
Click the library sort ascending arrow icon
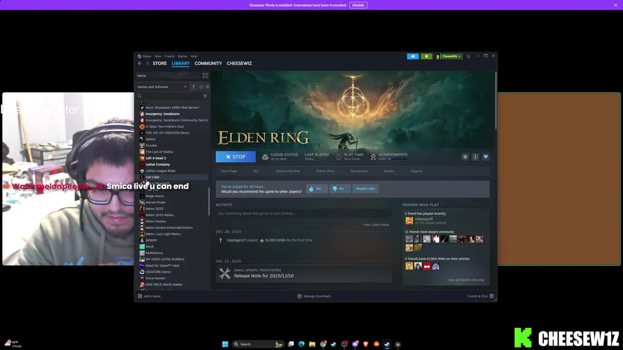point(193,87)
